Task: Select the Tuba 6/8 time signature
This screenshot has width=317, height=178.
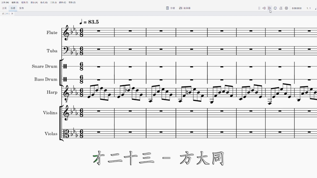Action: tap(81, 51)
